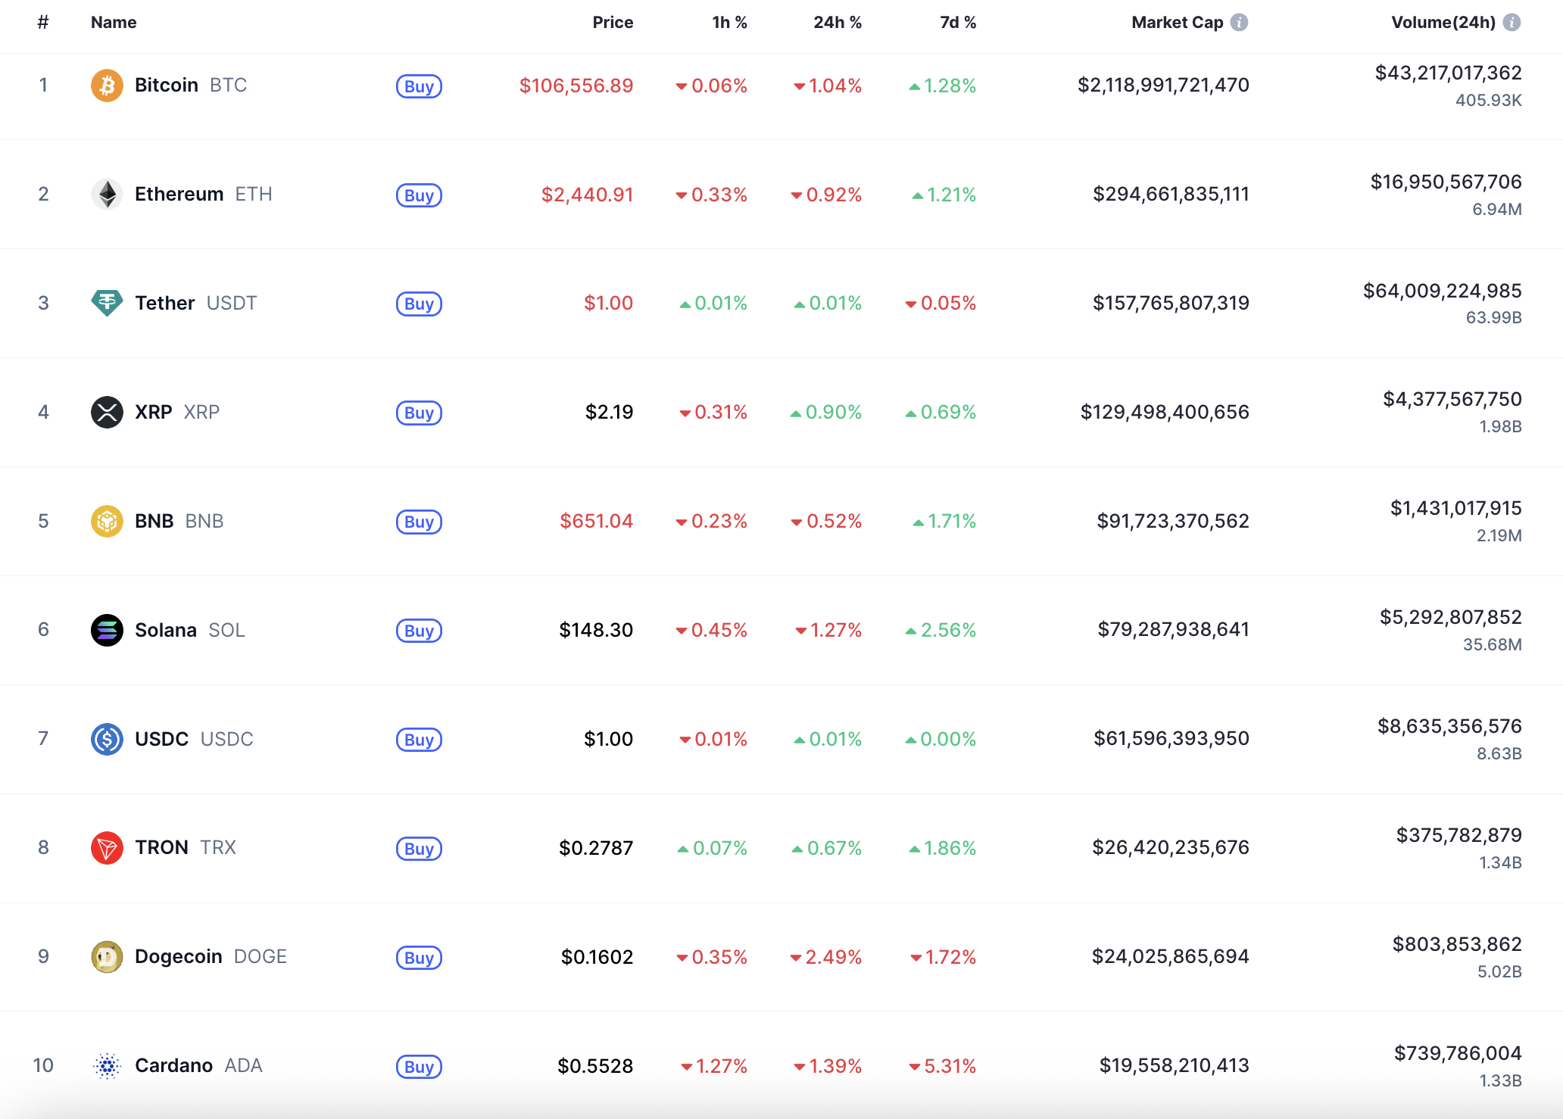The image size is (1563, 1119).
Task: Click Solana price $148.30
Action: [596, 630]
